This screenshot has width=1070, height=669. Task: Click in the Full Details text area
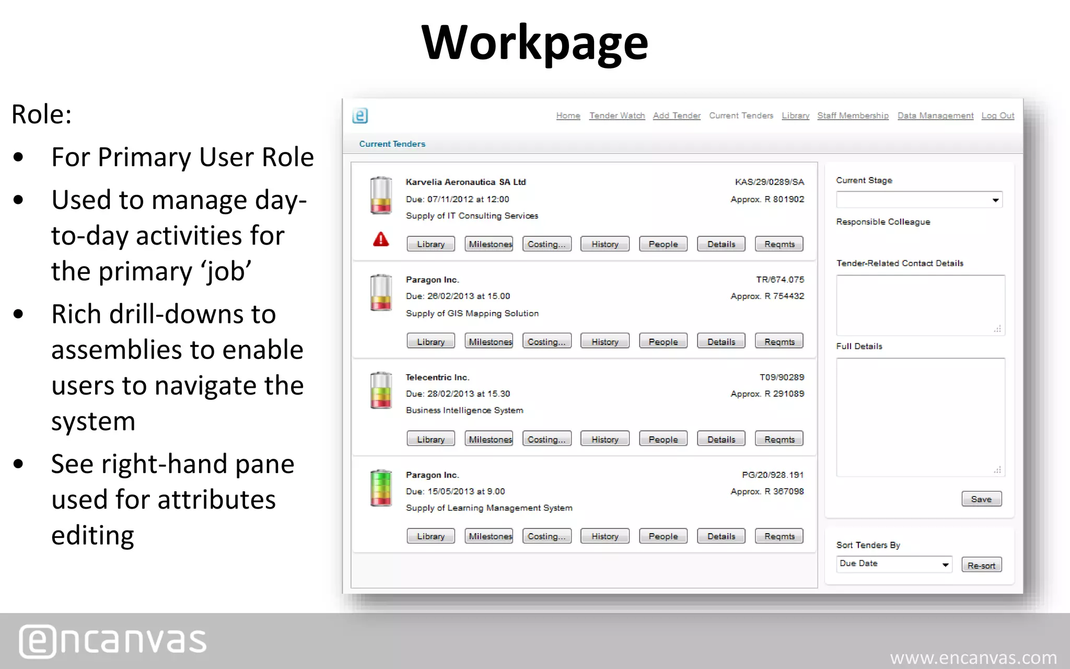921,417
